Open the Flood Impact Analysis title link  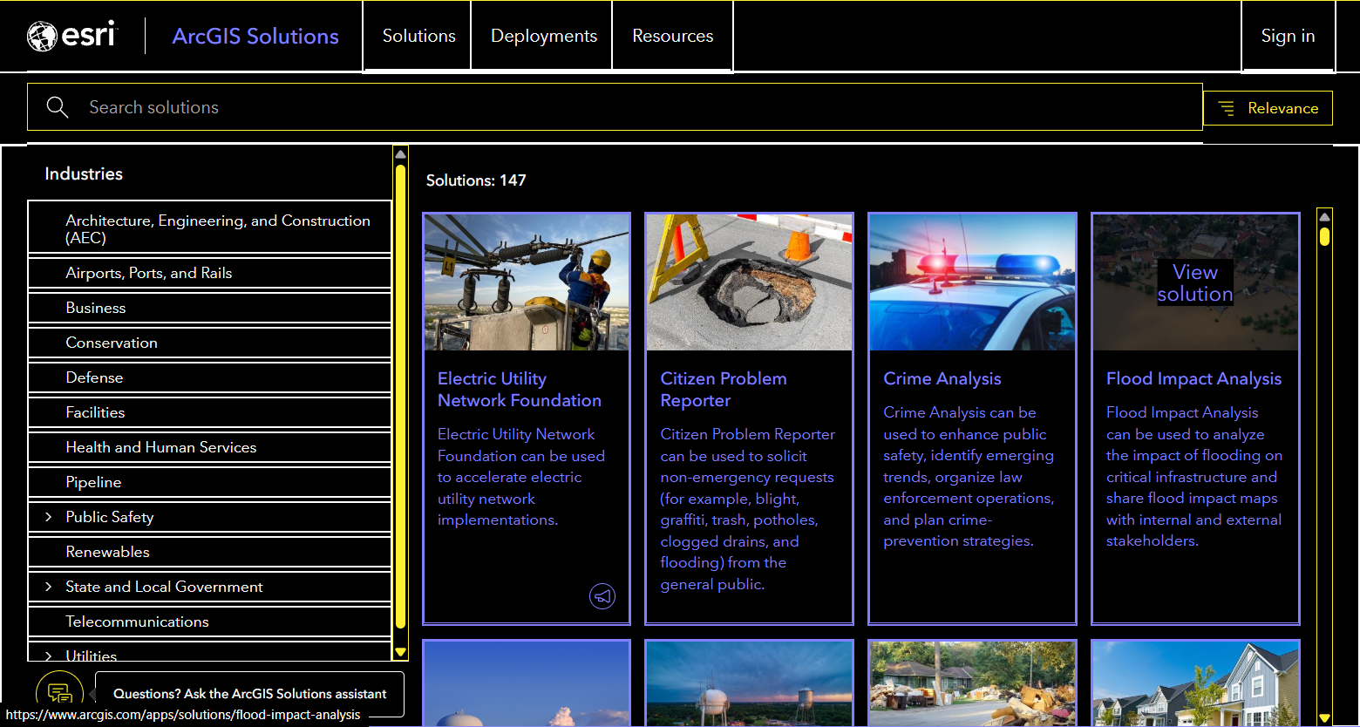point(1193,378)
